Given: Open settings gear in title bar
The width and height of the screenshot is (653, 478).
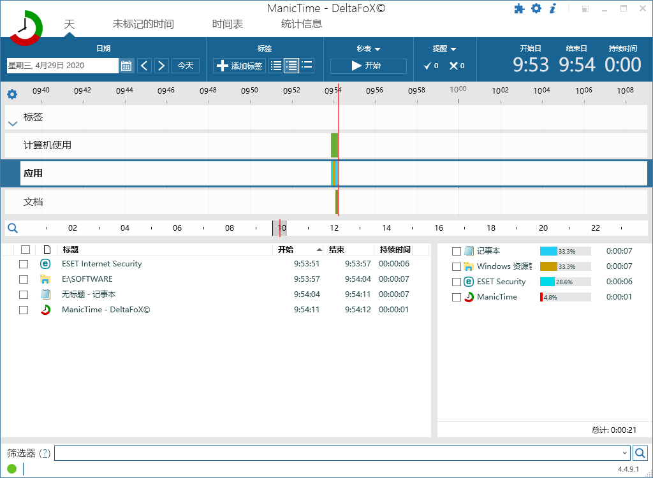Looking at the screenshot, I should (x=536, y=8).
